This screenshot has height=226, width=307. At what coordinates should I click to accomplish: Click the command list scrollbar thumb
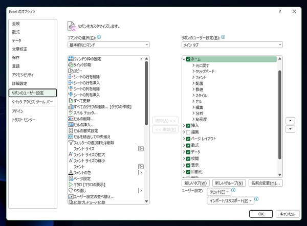click(x=146, y=93)
